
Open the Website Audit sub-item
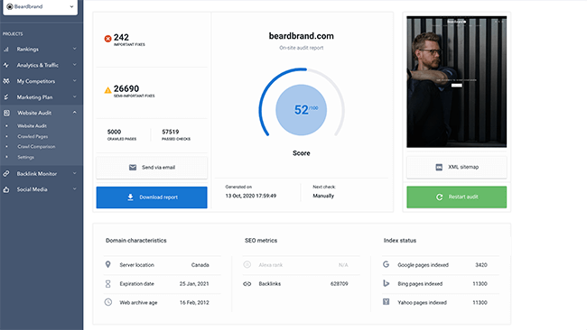pyautogui.click(x=33, y=126)
